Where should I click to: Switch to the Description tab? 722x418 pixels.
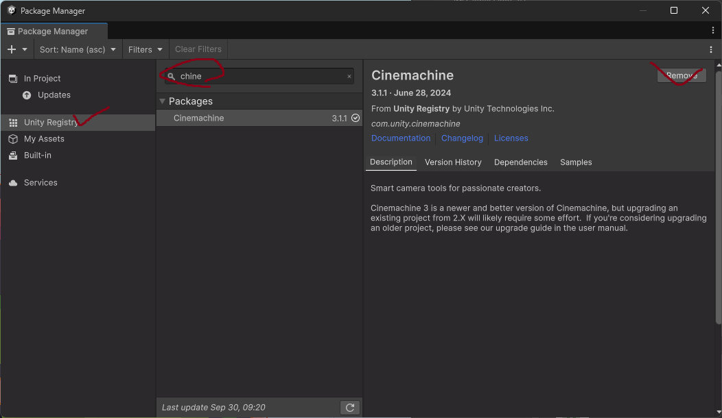click(391, 162)
